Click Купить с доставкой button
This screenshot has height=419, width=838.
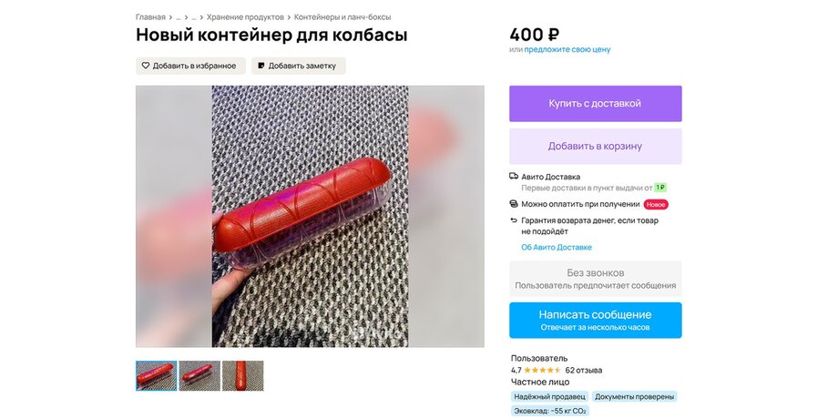pyautogui.click(x=596, y=104)
